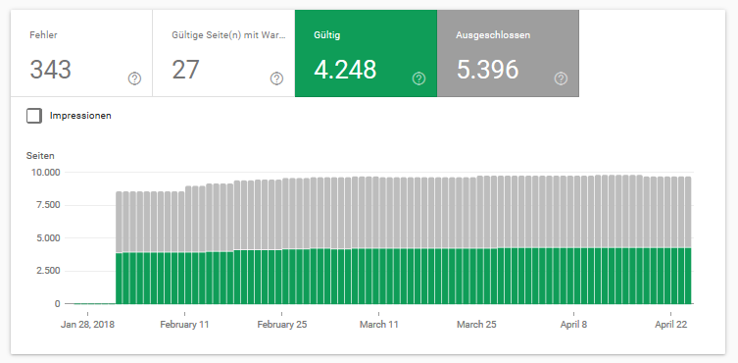738x363 pixels.
Task: Open help icon on Ausgeschlossen card
Action: click(561, 78)
